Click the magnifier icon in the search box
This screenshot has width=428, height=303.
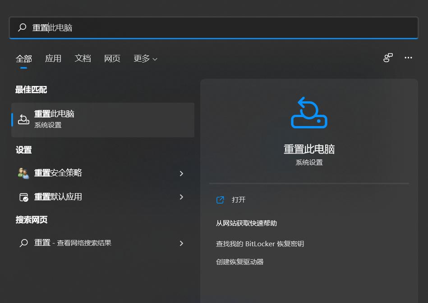(x=22, y=27)
